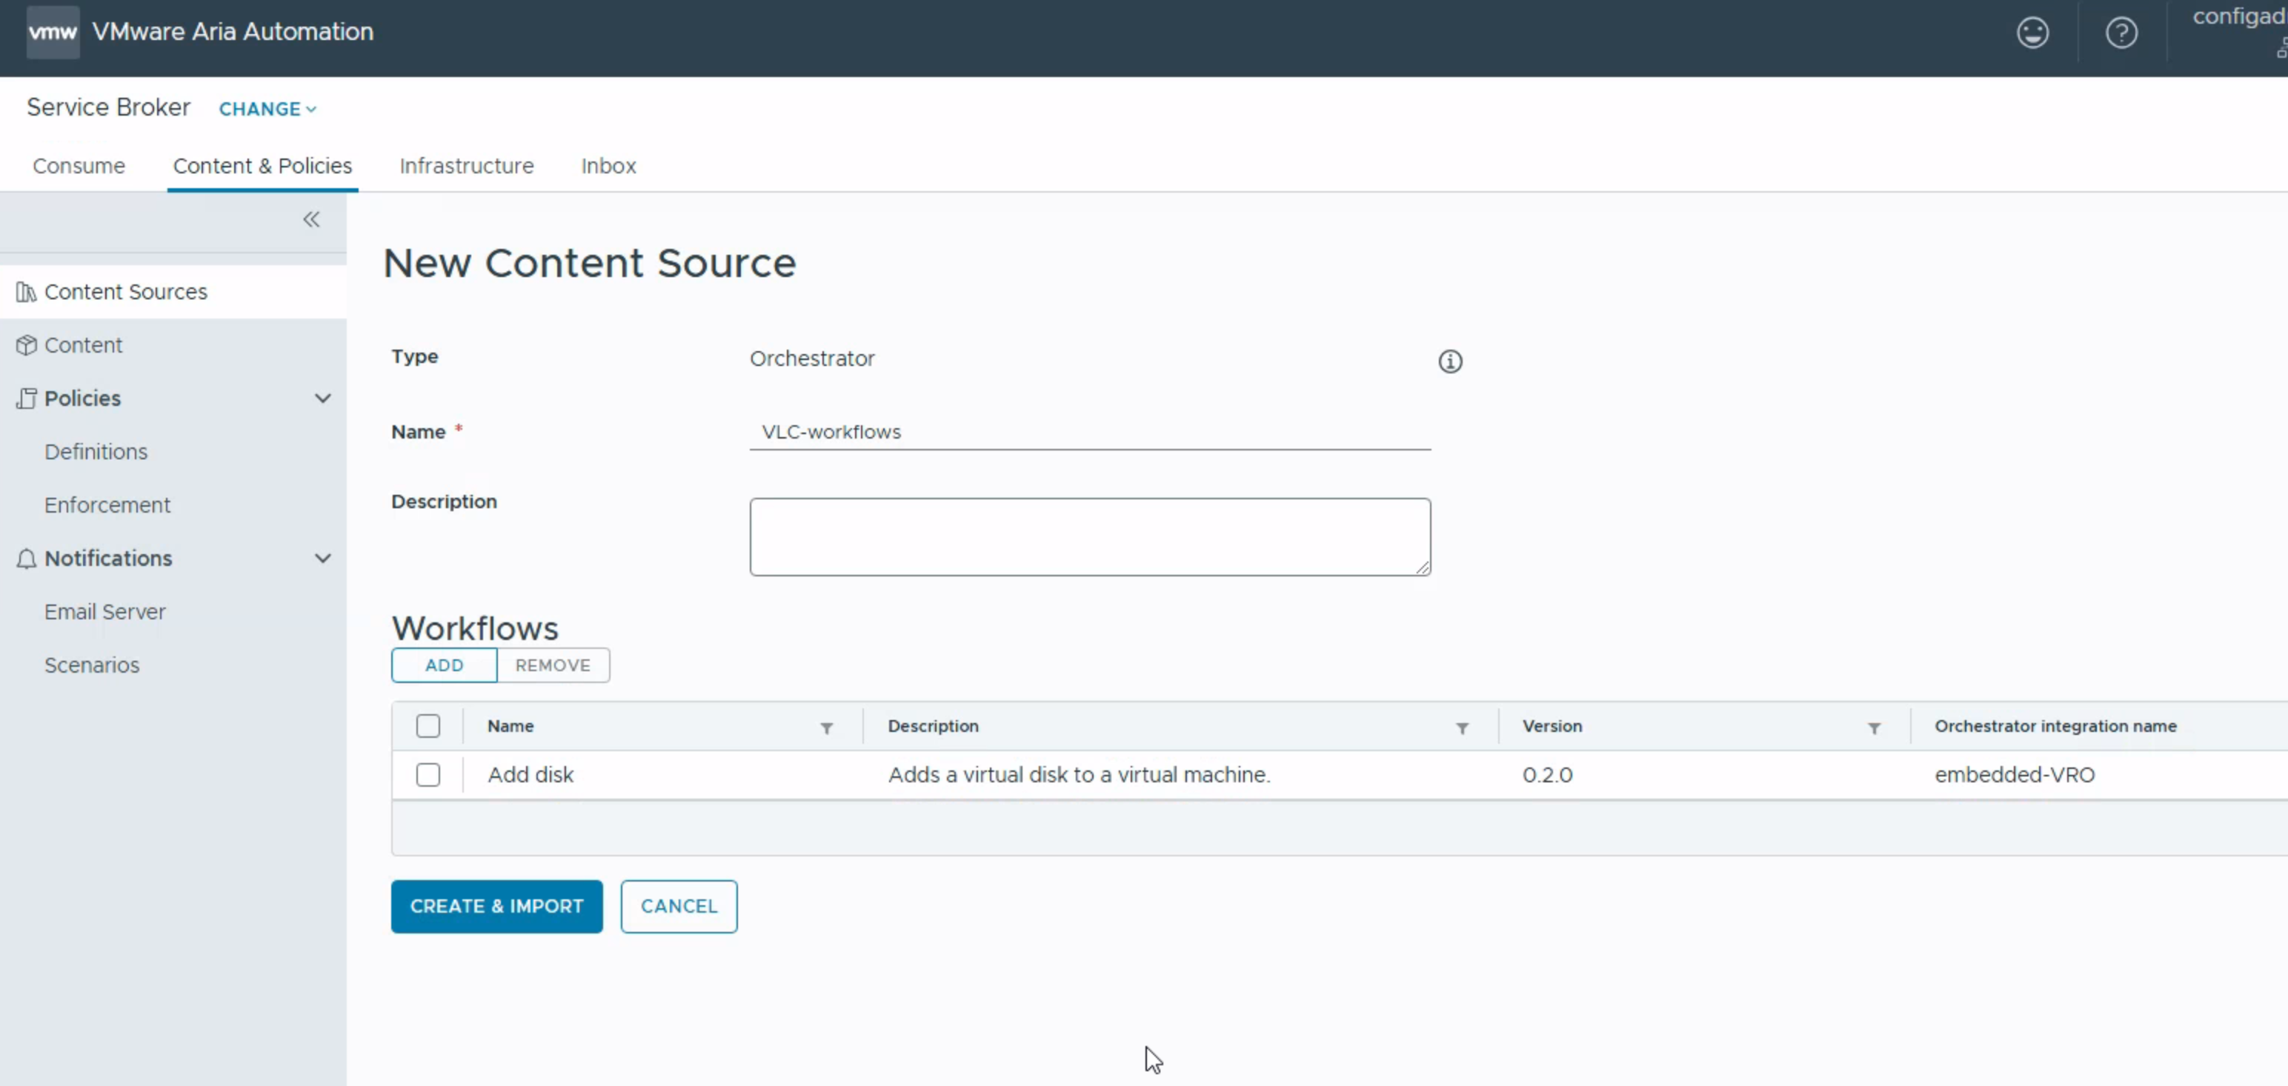Viewport: 2288px width, 1086px height.
Task: Cancel the new content source
Action: (679, 907)
